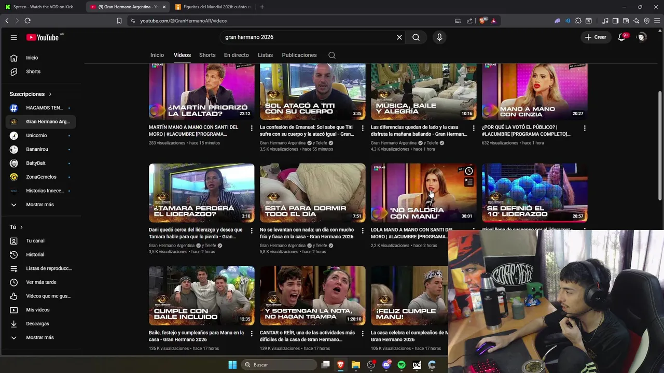
Task: Open the BaityBait subscription channel
Action: [41, 163]
